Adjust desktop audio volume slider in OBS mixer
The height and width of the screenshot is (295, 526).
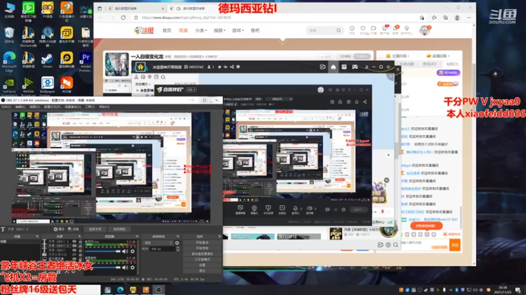coord(103,267)
